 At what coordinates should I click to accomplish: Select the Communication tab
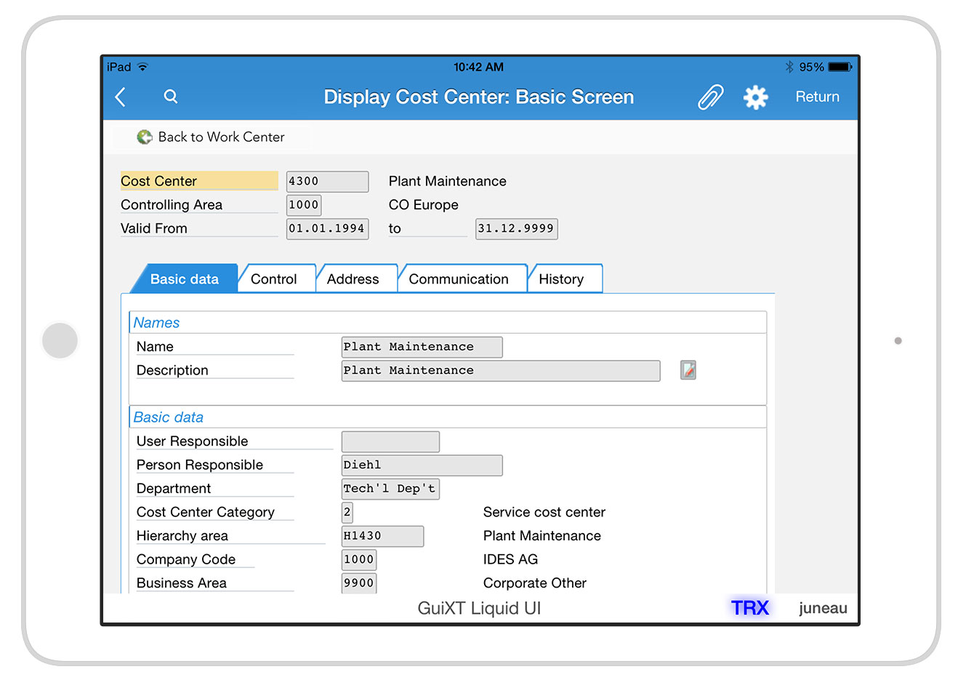(459, 279)
